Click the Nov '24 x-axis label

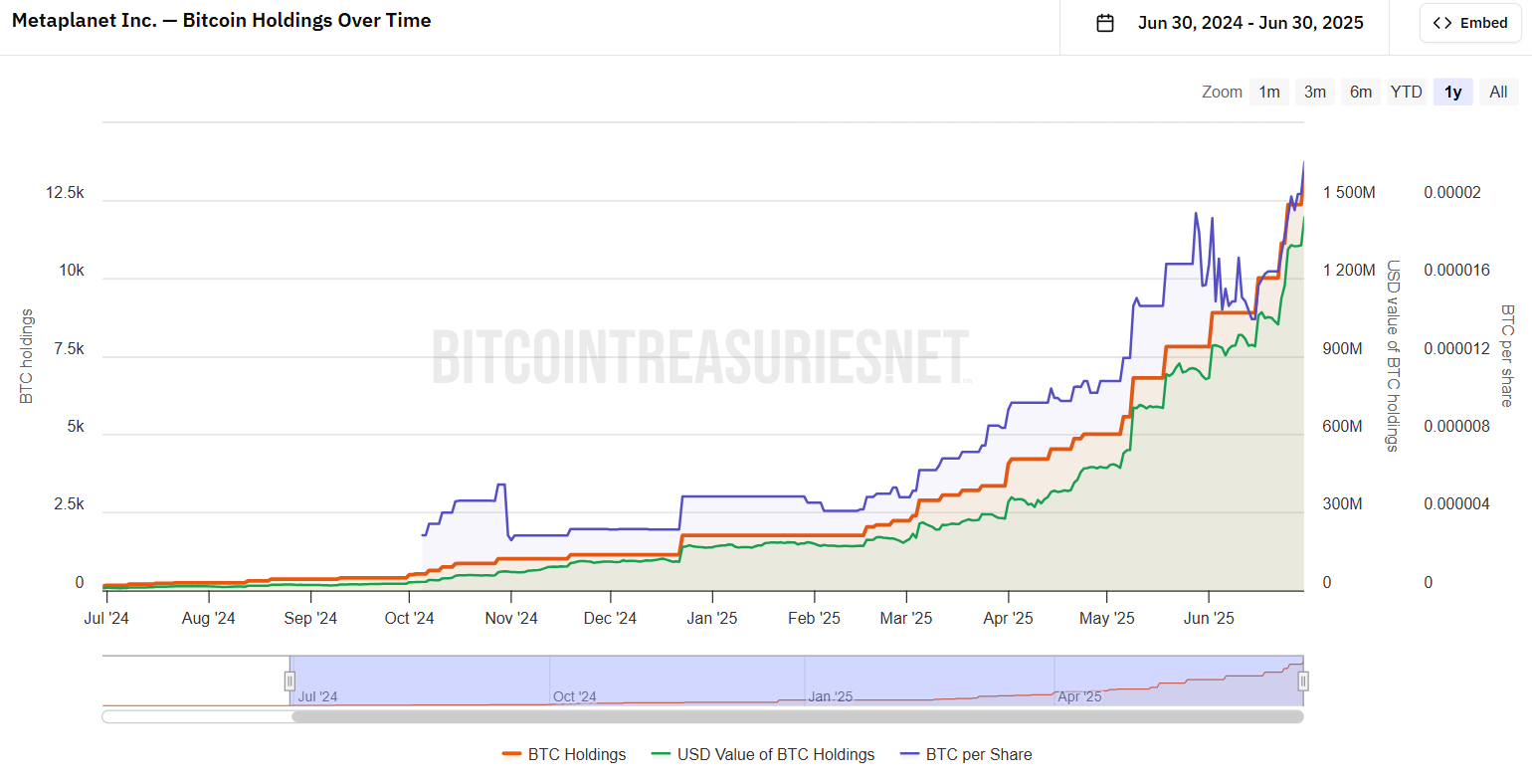tap(511, 618)
